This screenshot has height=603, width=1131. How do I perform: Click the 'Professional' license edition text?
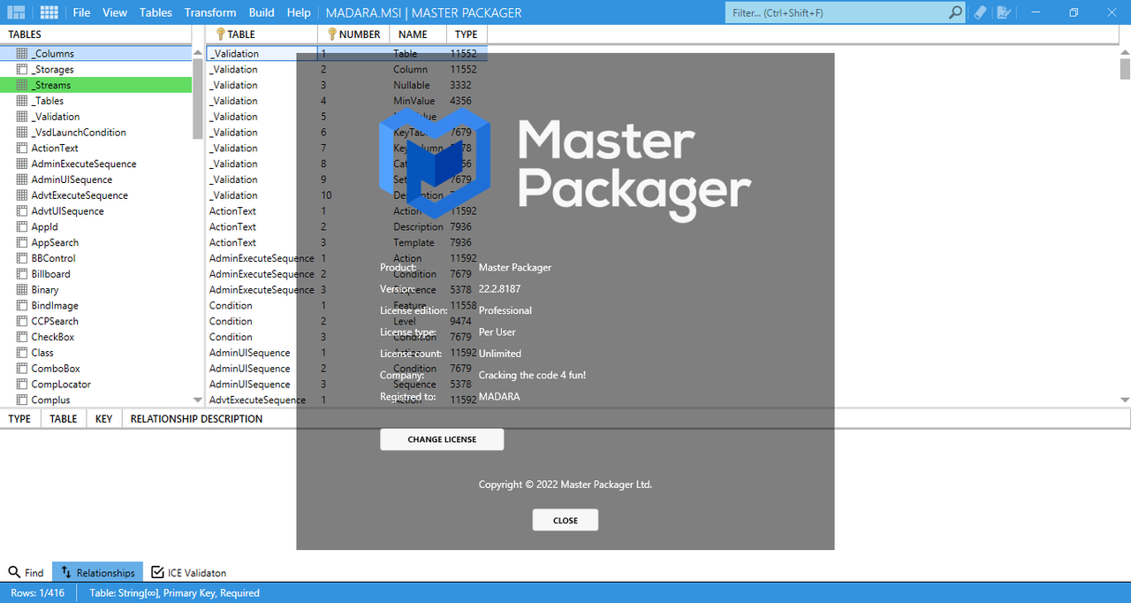point(505,310)
